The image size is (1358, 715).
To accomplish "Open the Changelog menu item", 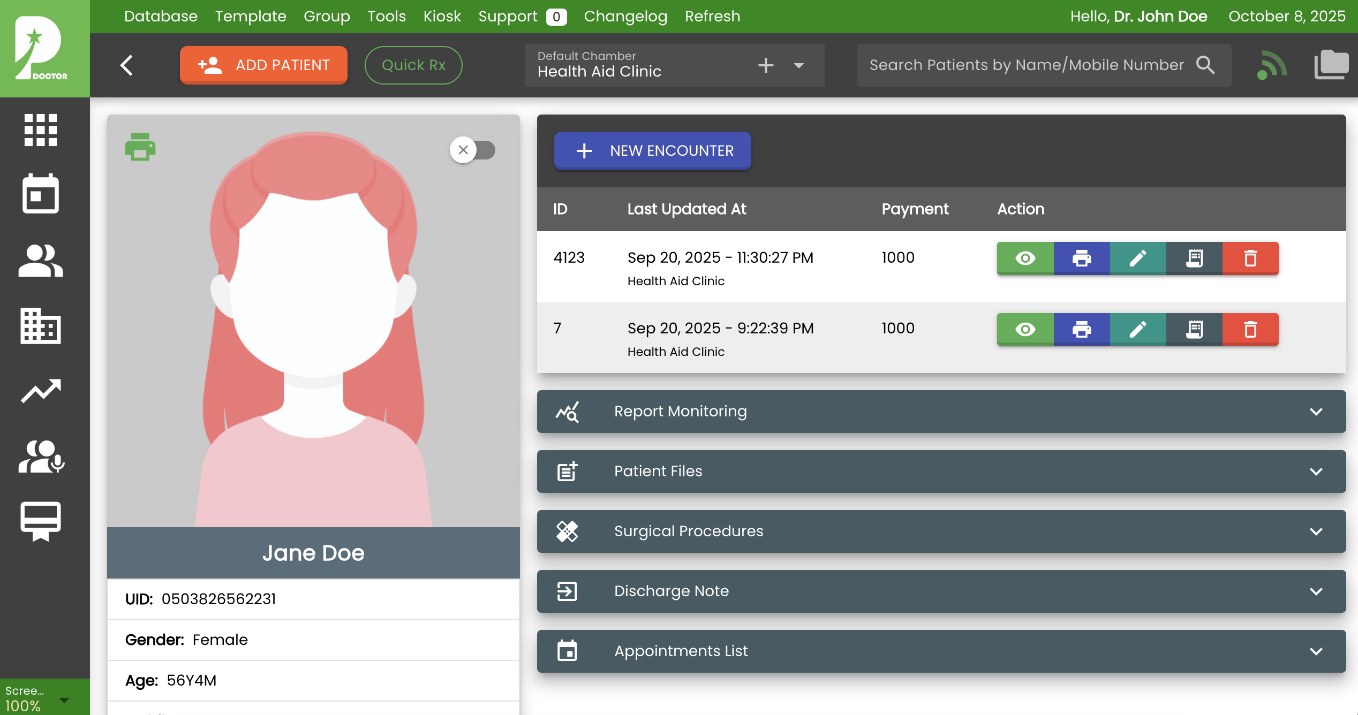I will 625,16.
